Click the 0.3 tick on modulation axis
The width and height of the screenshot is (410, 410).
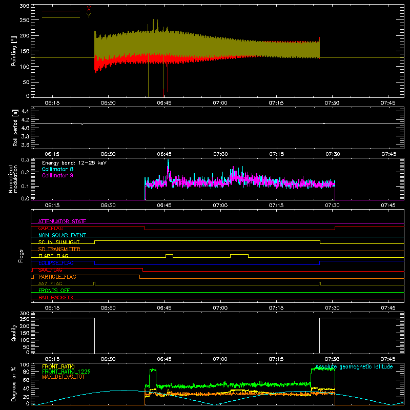coord(25,160)
